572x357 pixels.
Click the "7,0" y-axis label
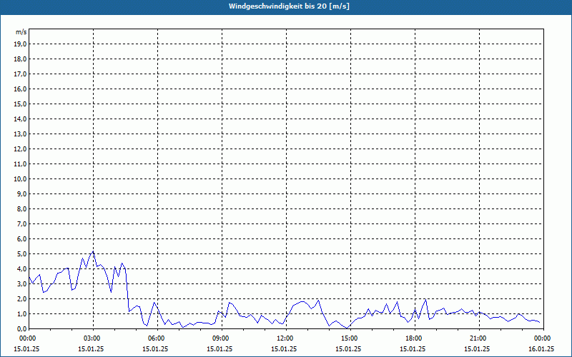pyautogui.click(x=21, y=223)
